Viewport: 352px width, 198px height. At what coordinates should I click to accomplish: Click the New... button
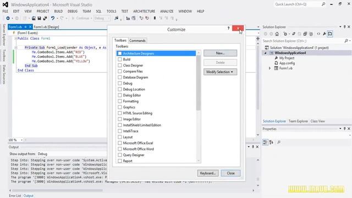[x=220, y=53]
